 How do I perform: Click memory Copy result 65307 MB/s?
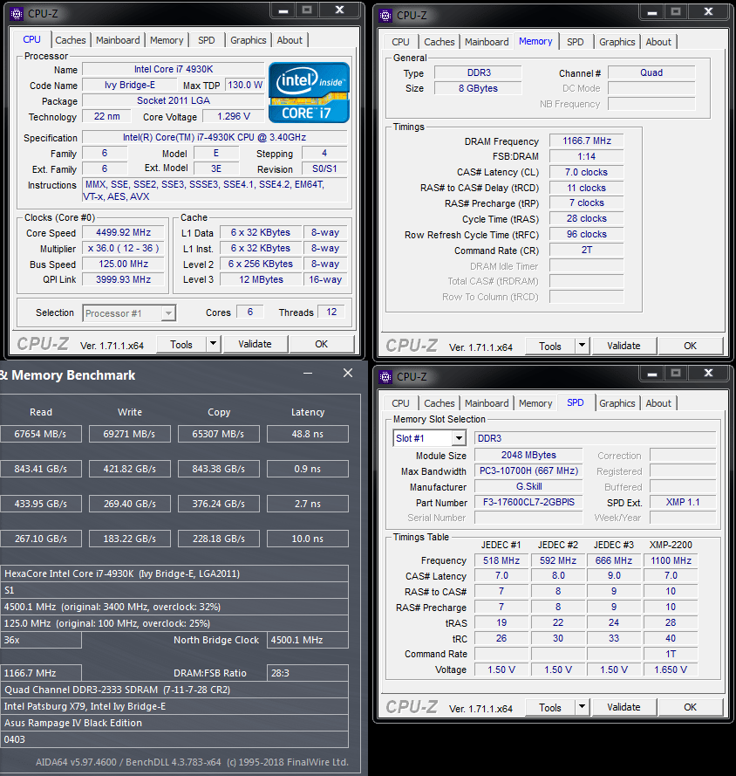point(219,434)
